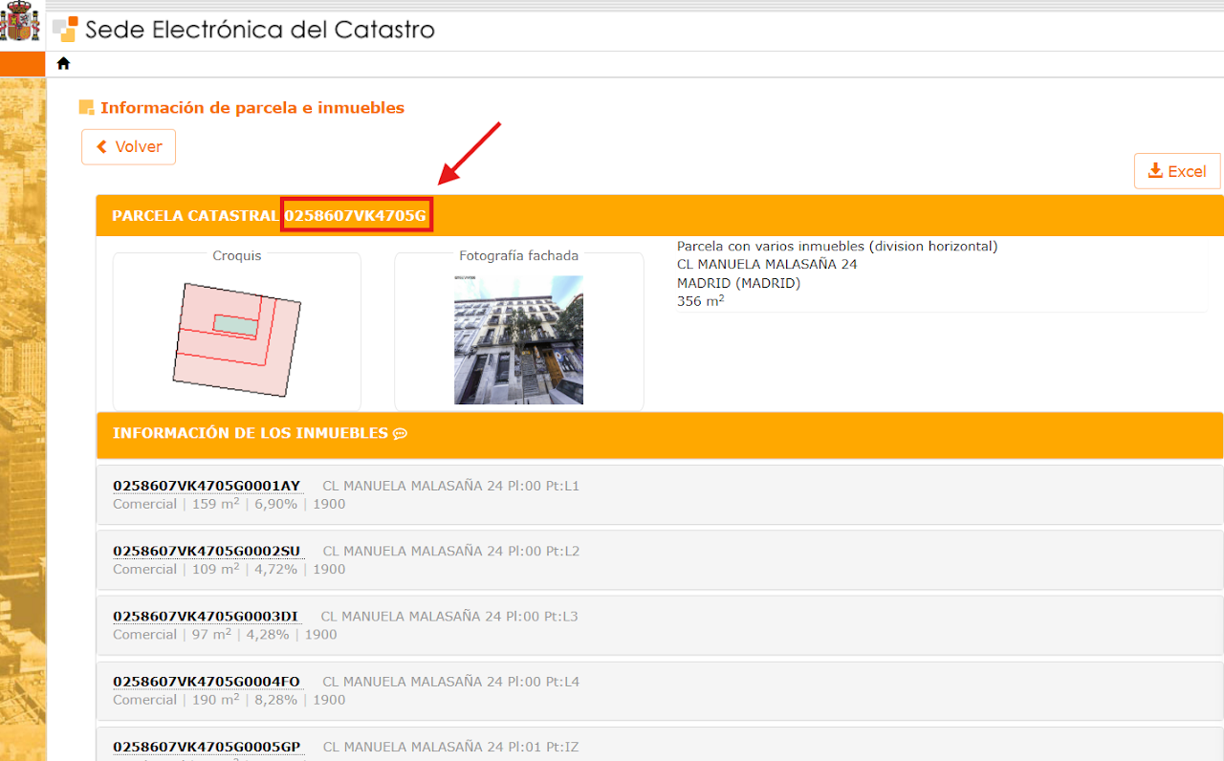Click the speech bubble icon beside Información de los inmuebles
The width and height of the screenshot is (1224, 761).
[400, 434]
